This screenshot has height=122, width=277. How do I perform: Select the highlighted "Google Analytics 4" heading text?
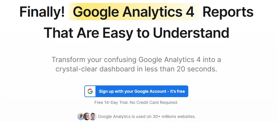[134, 12]
